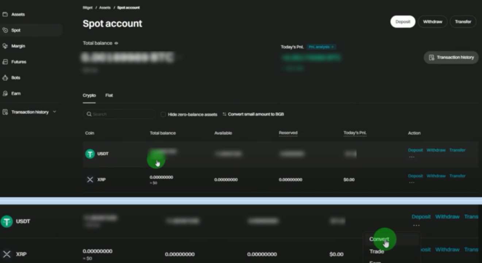Open Earn in the sidebar

tap(16, 94)
